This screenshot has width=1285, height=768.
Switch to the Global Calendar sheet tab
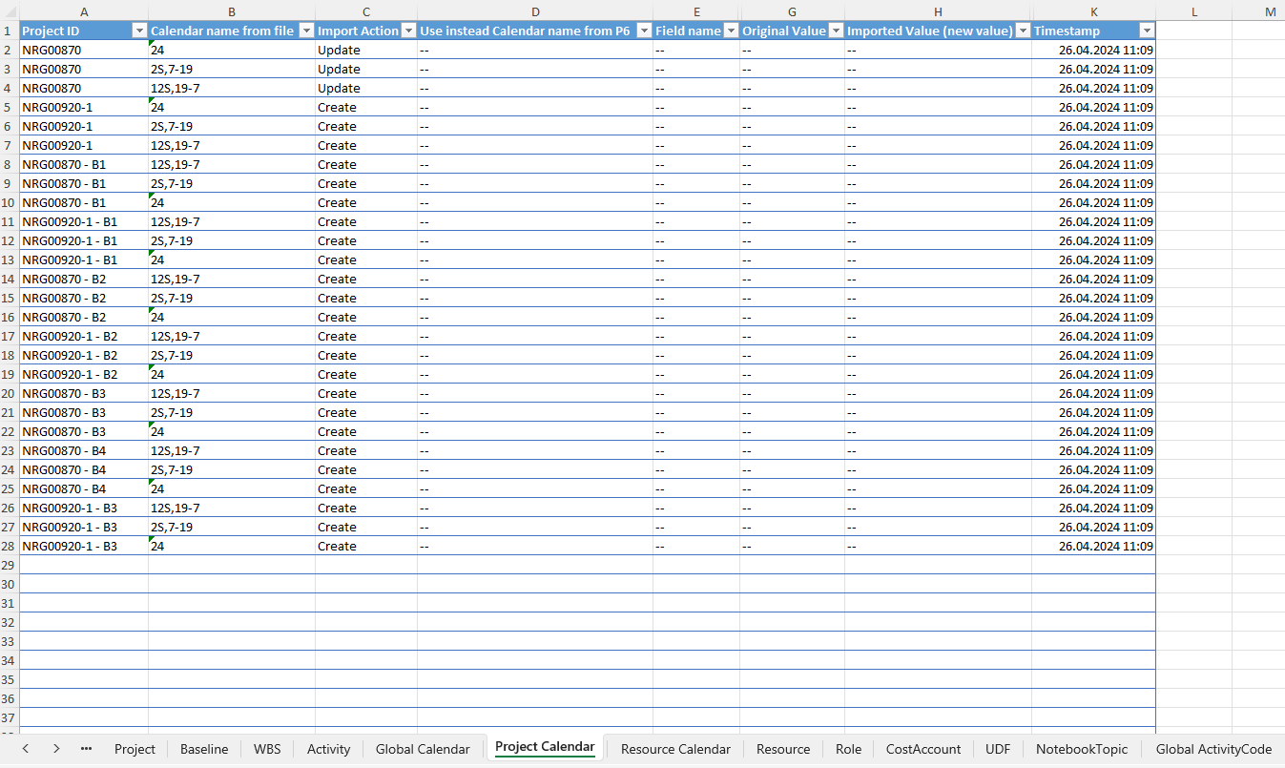(423, 749)
